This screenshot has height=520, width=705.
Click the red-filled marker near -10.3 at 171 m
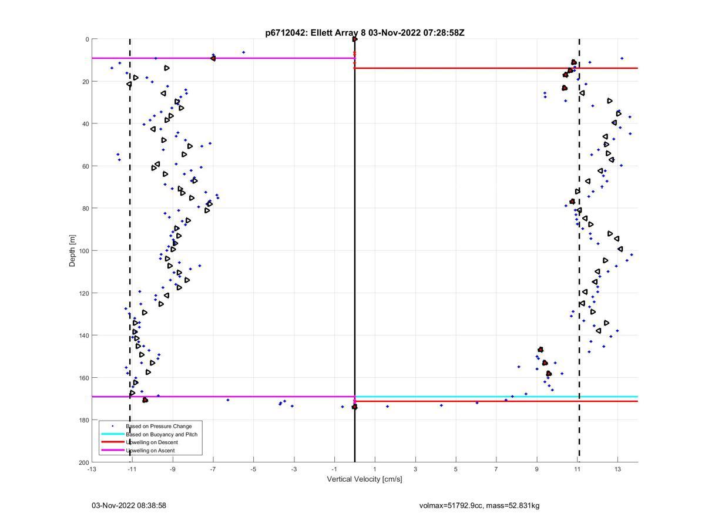click(x=145, y=400)
